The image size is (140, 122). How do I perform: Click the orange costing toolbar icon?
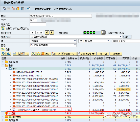[x=18, y=9]
